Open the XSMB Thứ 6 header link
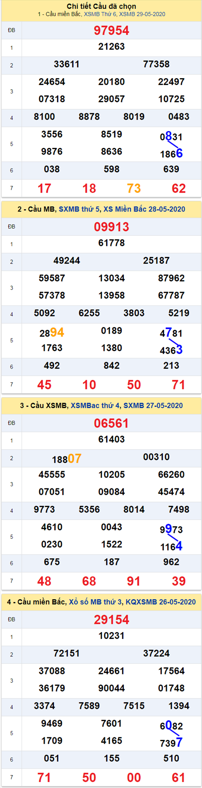 point(100,14)
